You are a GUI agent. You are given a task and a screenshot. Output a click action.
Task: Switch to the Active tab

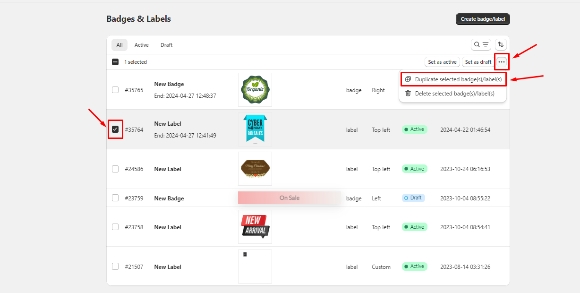point(141,45)
